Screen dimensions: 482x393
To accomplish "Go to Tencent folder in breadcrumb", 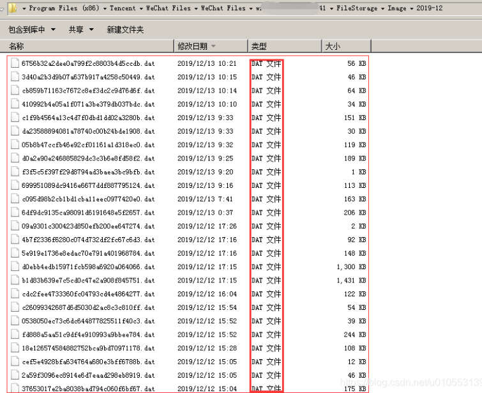I will [x=123, y=8].
